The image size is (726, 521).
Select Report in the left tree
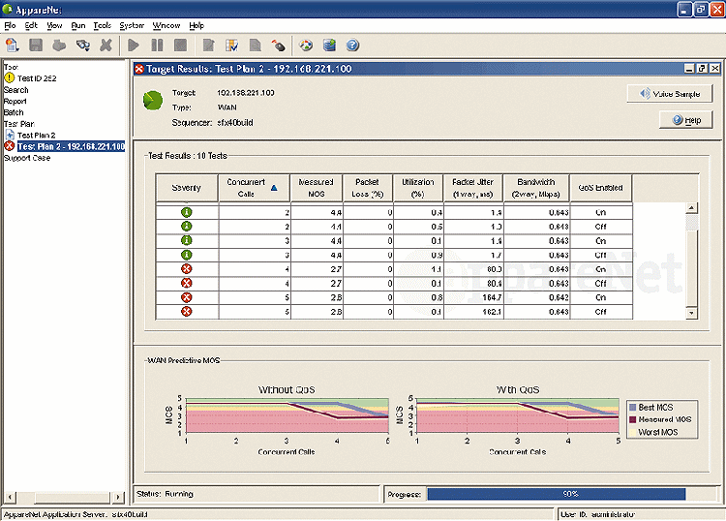tap(15, 101)
